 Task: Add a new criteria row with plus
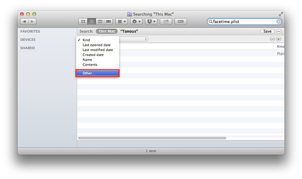pyautogui.click(x=279, y=39)
